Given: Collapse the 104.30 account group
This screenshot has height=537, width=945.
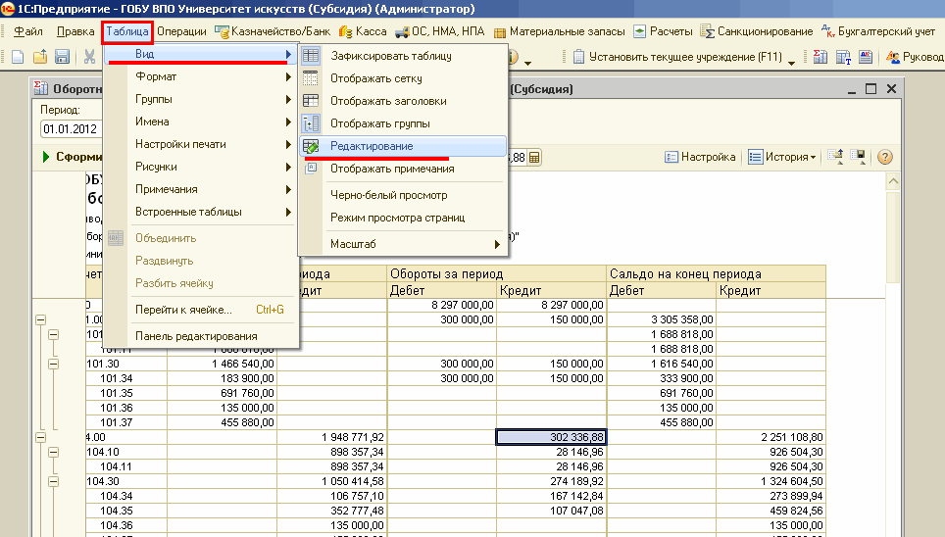Looking at the screenshot, I should 54,481.
